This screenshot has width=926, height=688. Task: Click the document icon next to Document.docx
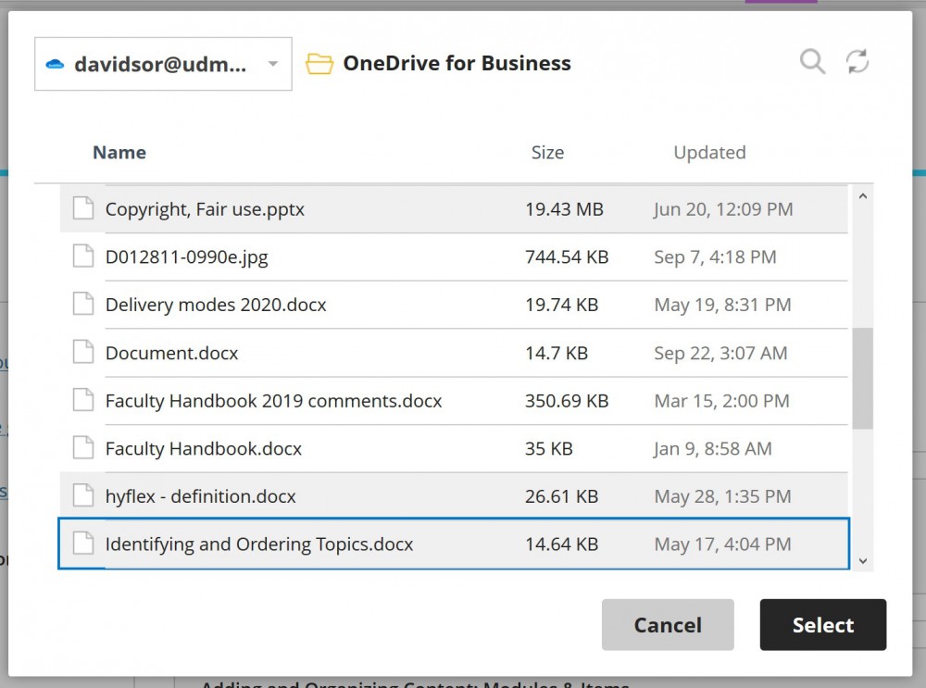(x=82, y=353)
